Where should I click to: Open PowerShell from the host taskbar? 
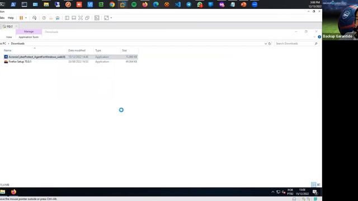pyautogui.click(x=13, y=4)
